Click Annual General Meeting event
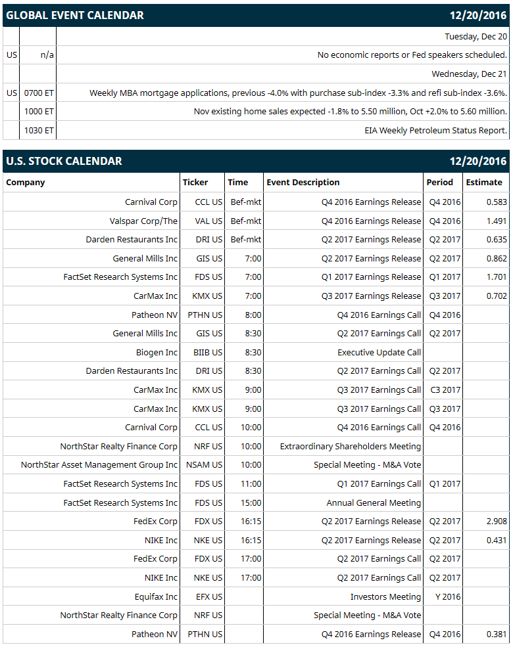This screenshot has height=647, width=513. click(x=374, y=502)
